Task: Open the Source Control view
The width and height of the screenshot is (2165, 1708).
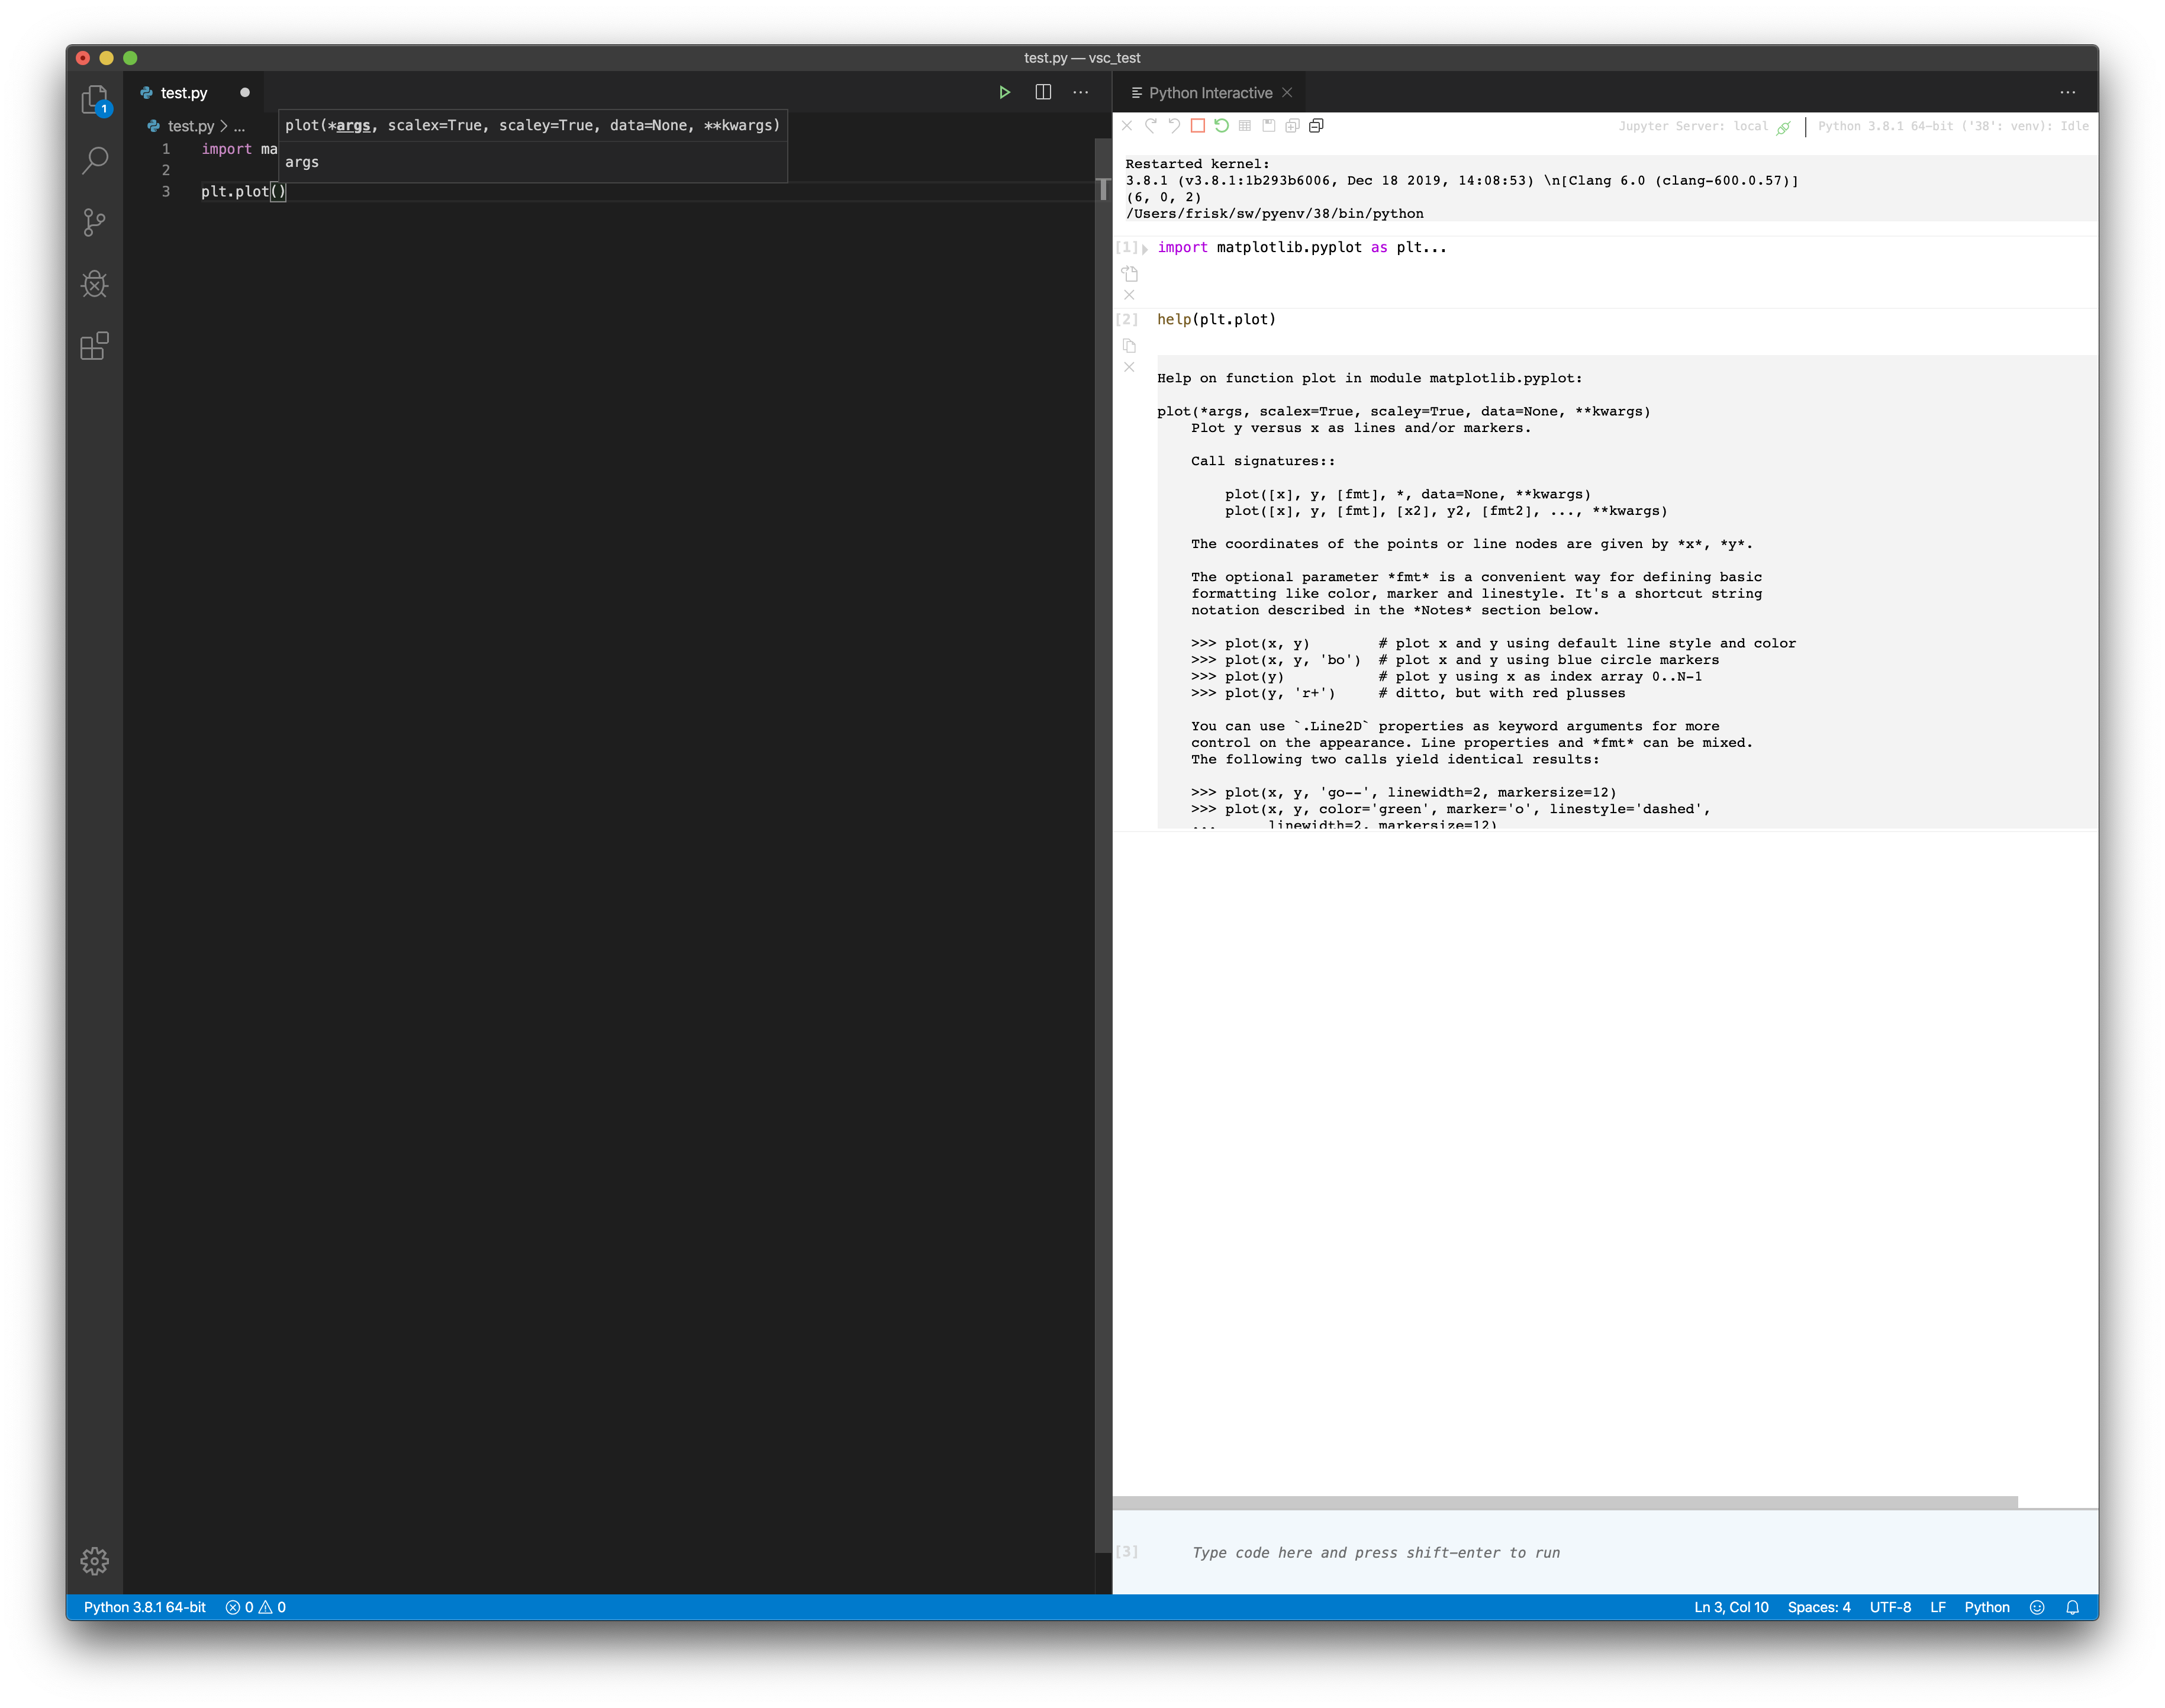Action: [x=94, y=222]
